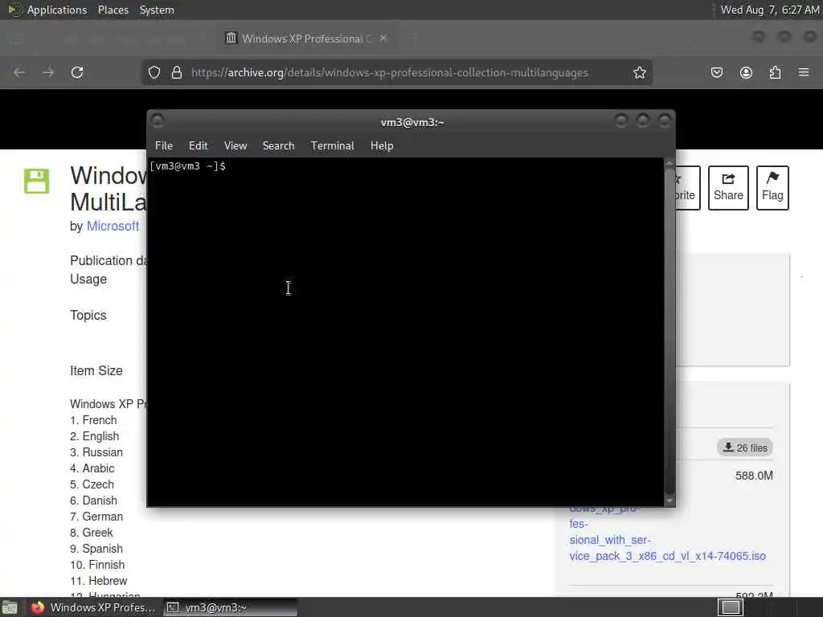Open the Firefox account icon

pyautogui.click(x=746, y=72)
